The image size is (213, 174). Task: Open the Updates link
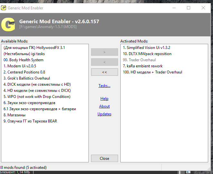click(x=104, y=114)
